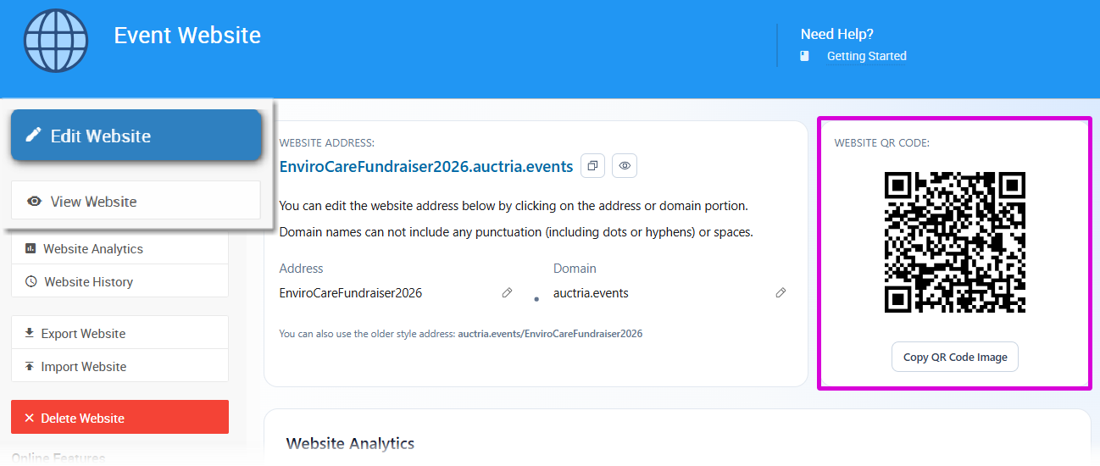Viewport: 1100px width, 466px height.
Task: Click the Website Analytics section heading
Action: (350, 443)
